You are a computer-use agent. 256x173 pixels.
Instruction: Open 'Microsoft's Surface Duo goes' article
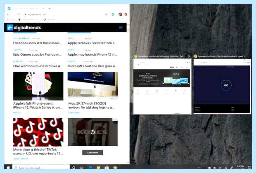(x=92, y=66)
